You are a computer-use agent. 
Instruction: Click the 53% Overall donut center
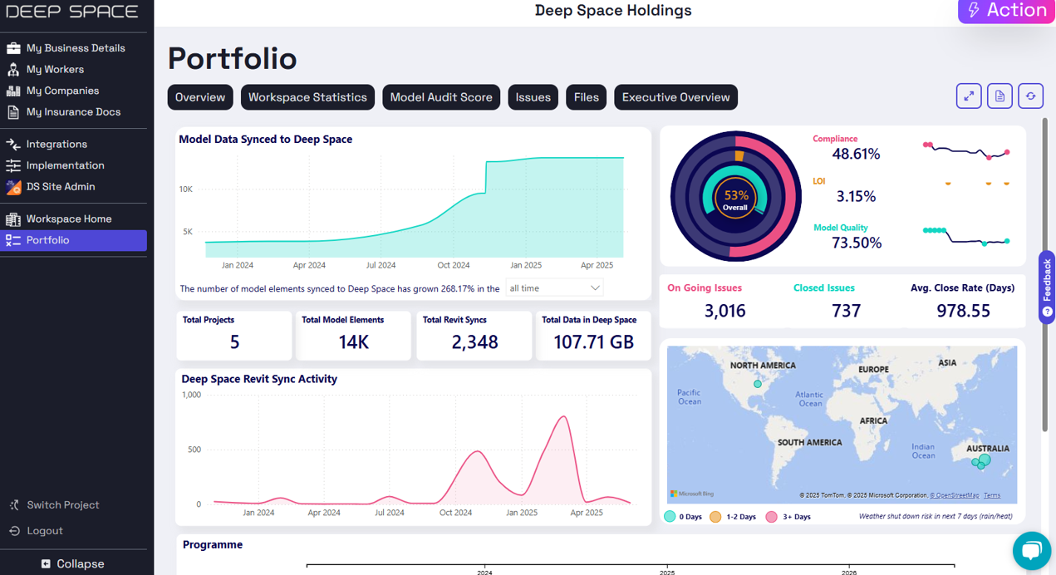click(735, 199)
